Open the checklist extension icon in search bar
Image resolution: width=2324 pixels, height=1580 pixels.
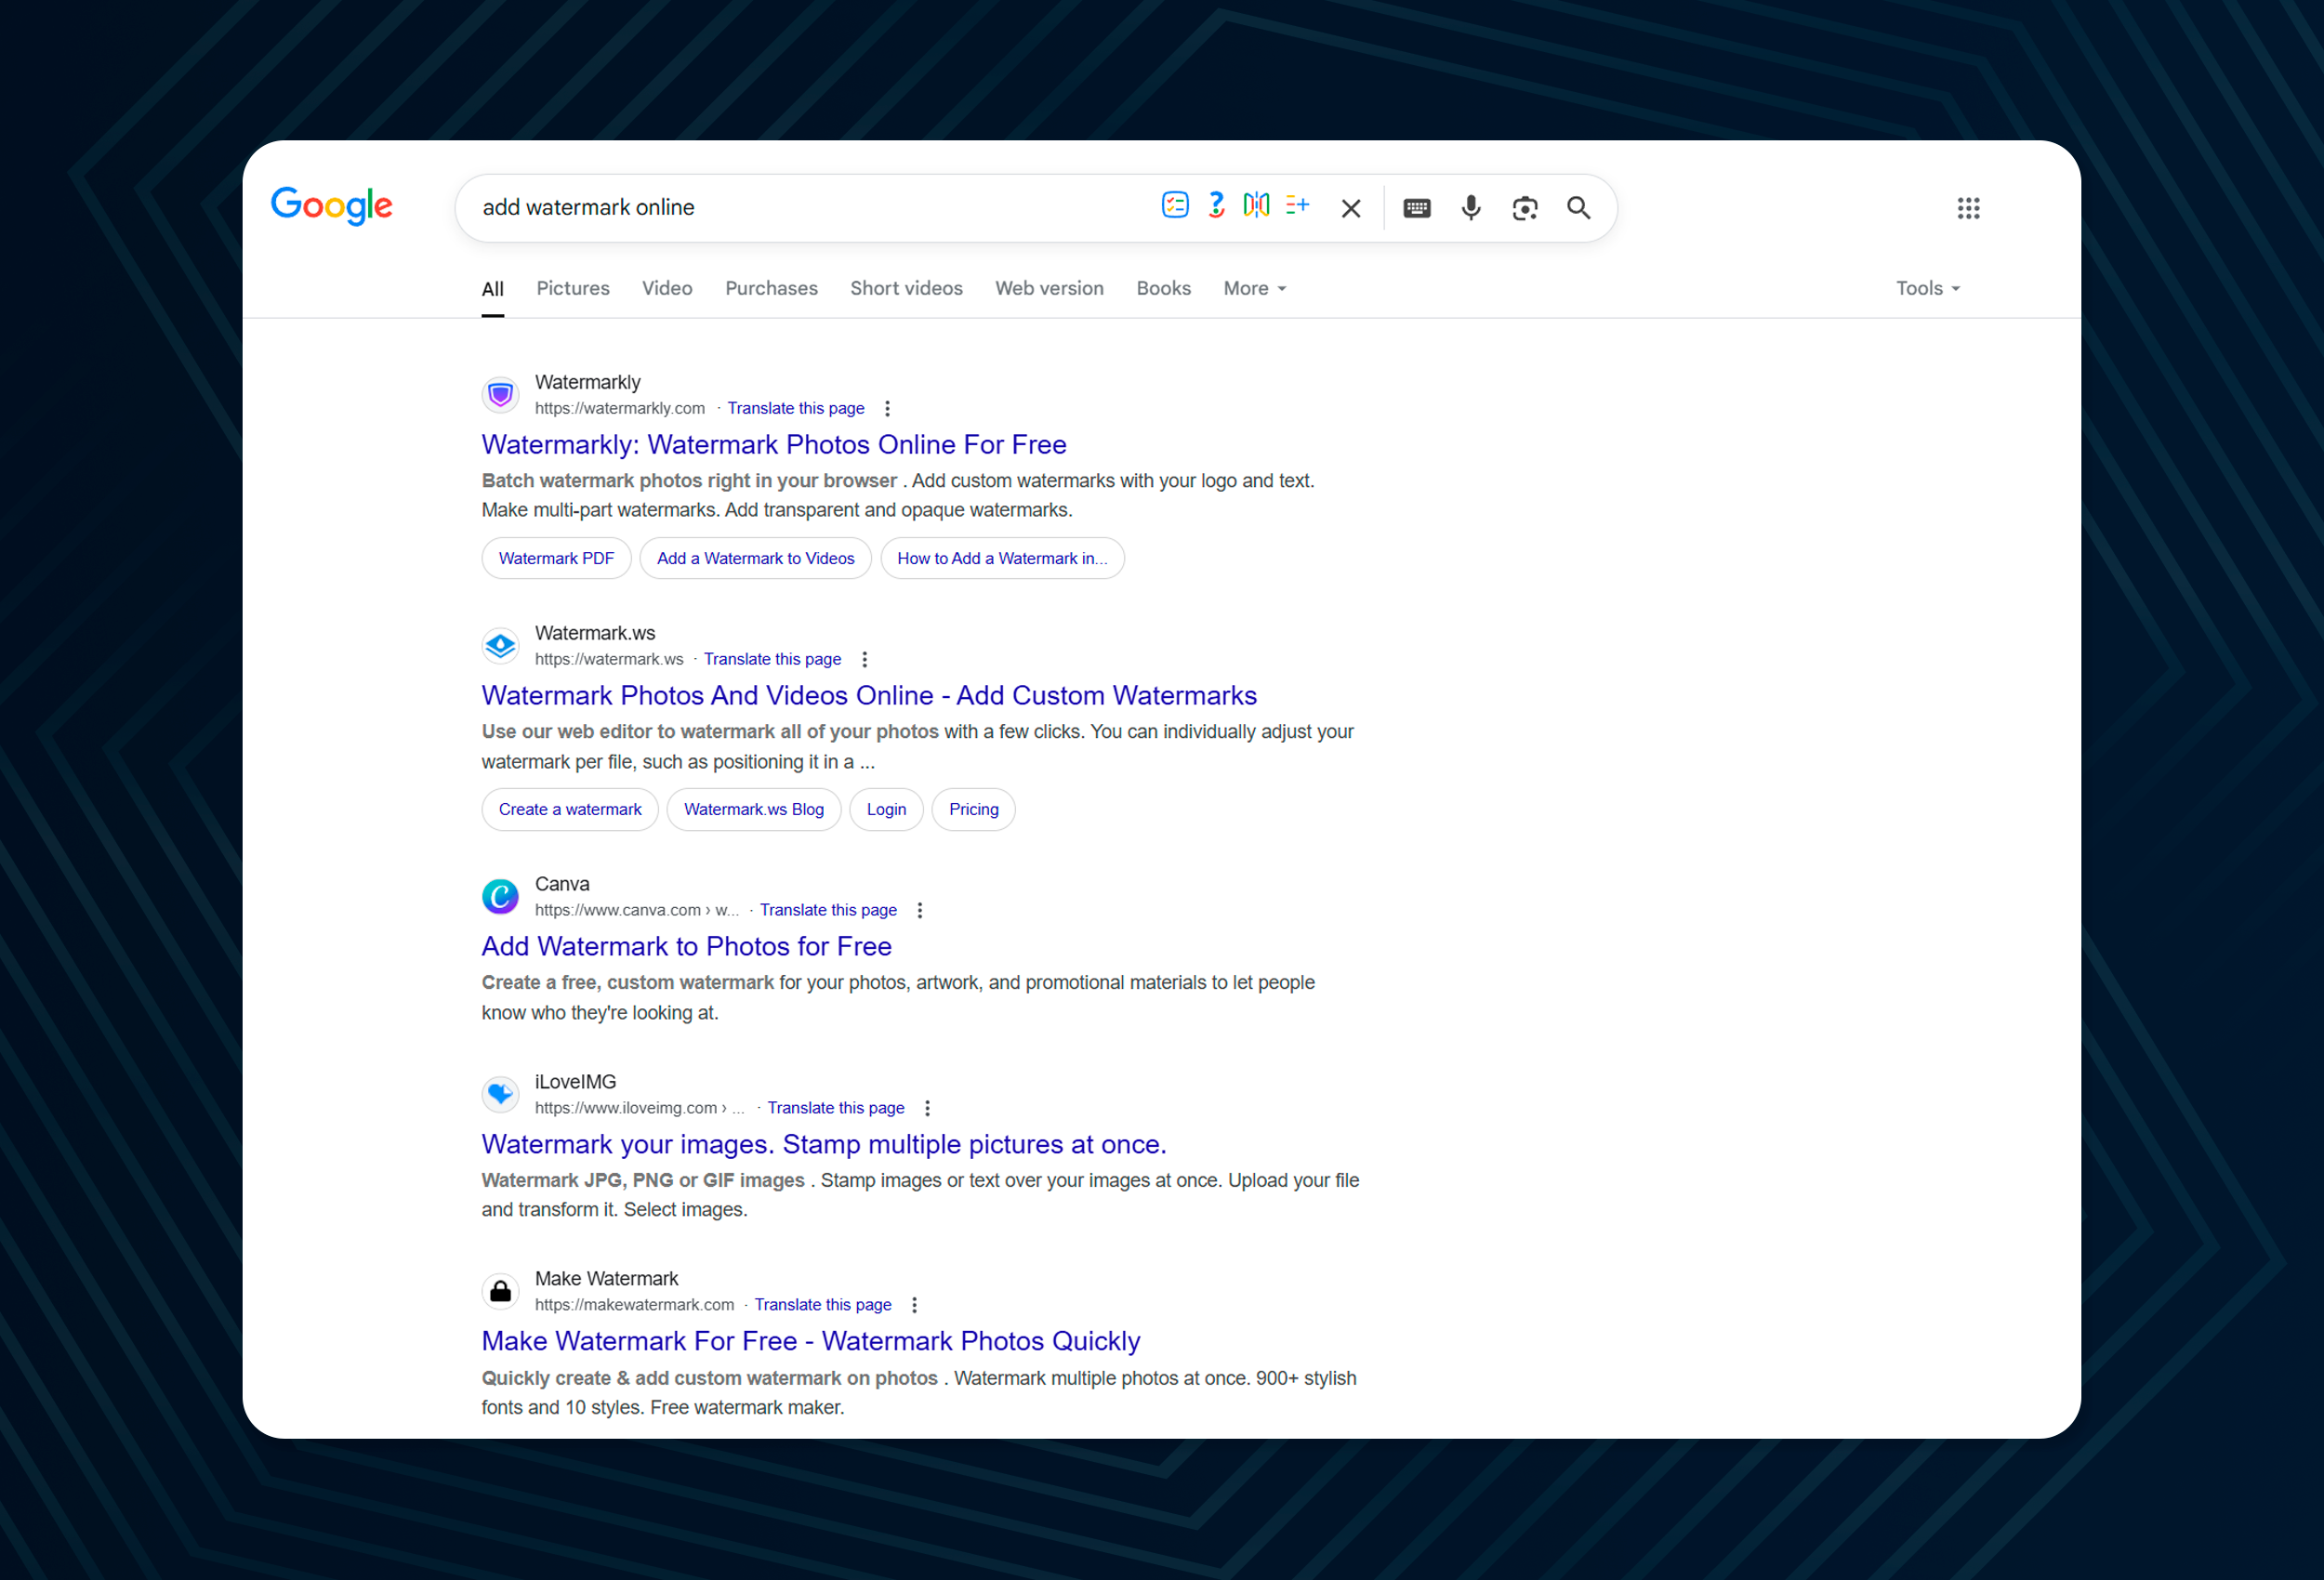1175,205
